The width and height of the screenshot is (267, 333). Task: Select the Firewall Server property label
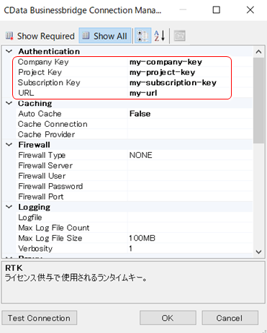coord(45,166)
